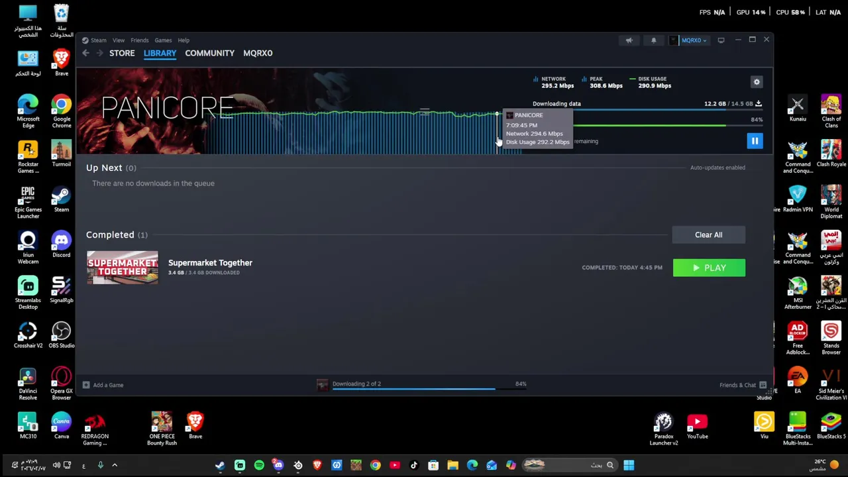Click the PANICORE banner title
The height and width of the screenshot is (477, 848).
tap(167, 107)
